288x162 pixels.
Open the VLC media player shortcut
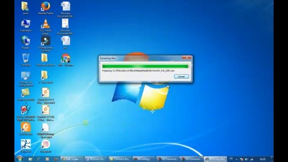coord(45,27)
